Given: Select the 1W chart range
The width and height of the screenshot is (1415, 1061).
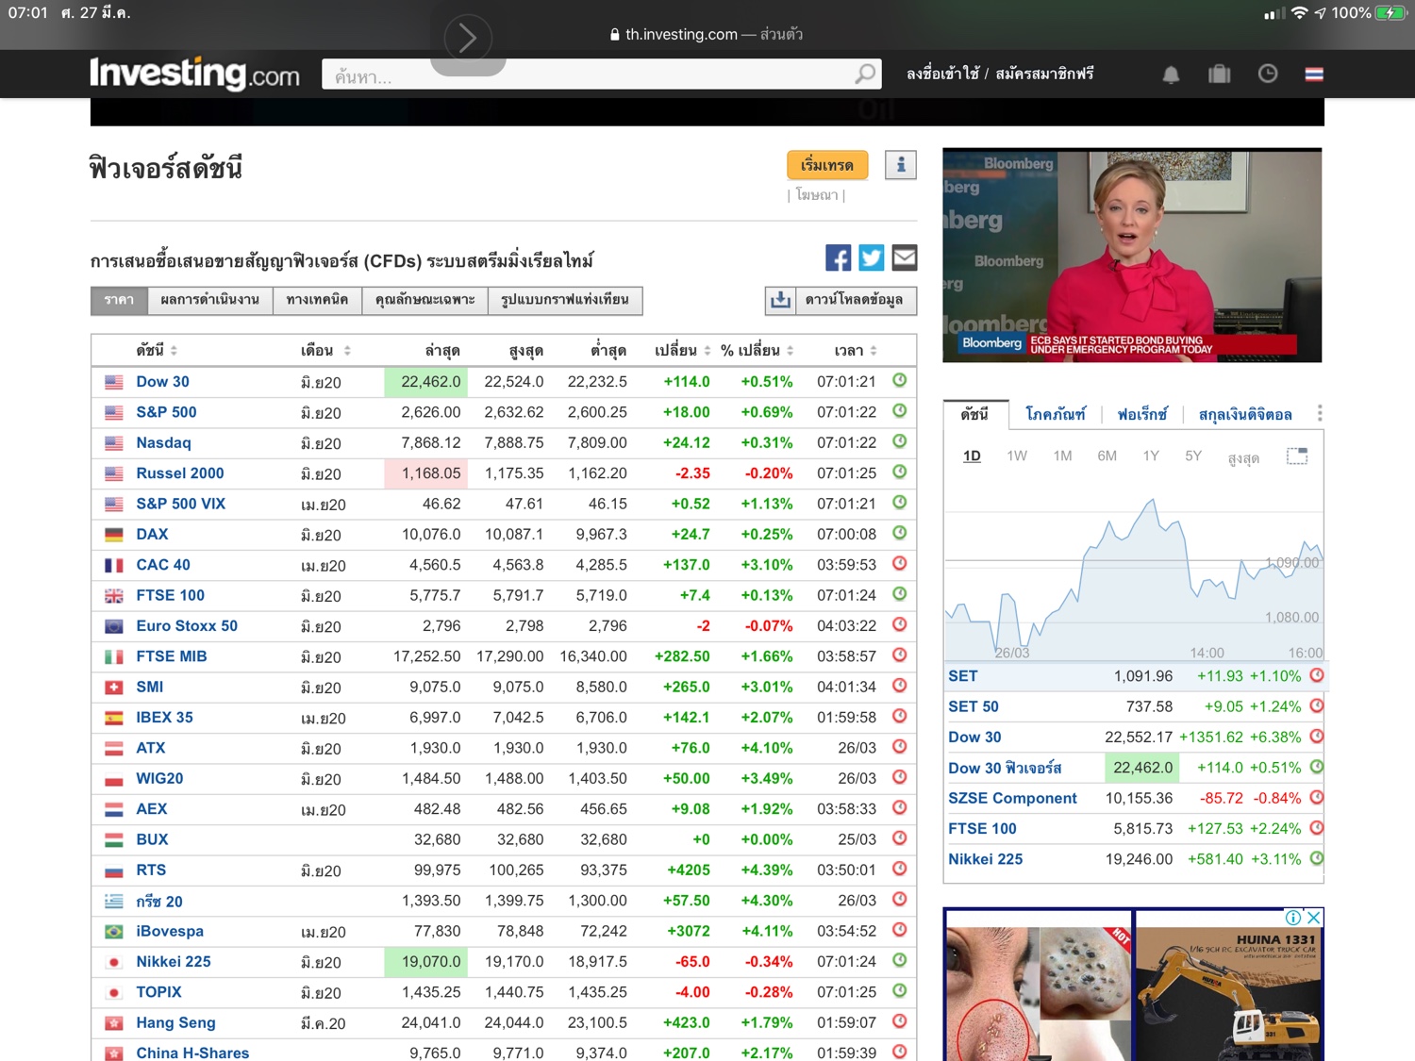Looking at the screenshot, I should coord(1017,456).
